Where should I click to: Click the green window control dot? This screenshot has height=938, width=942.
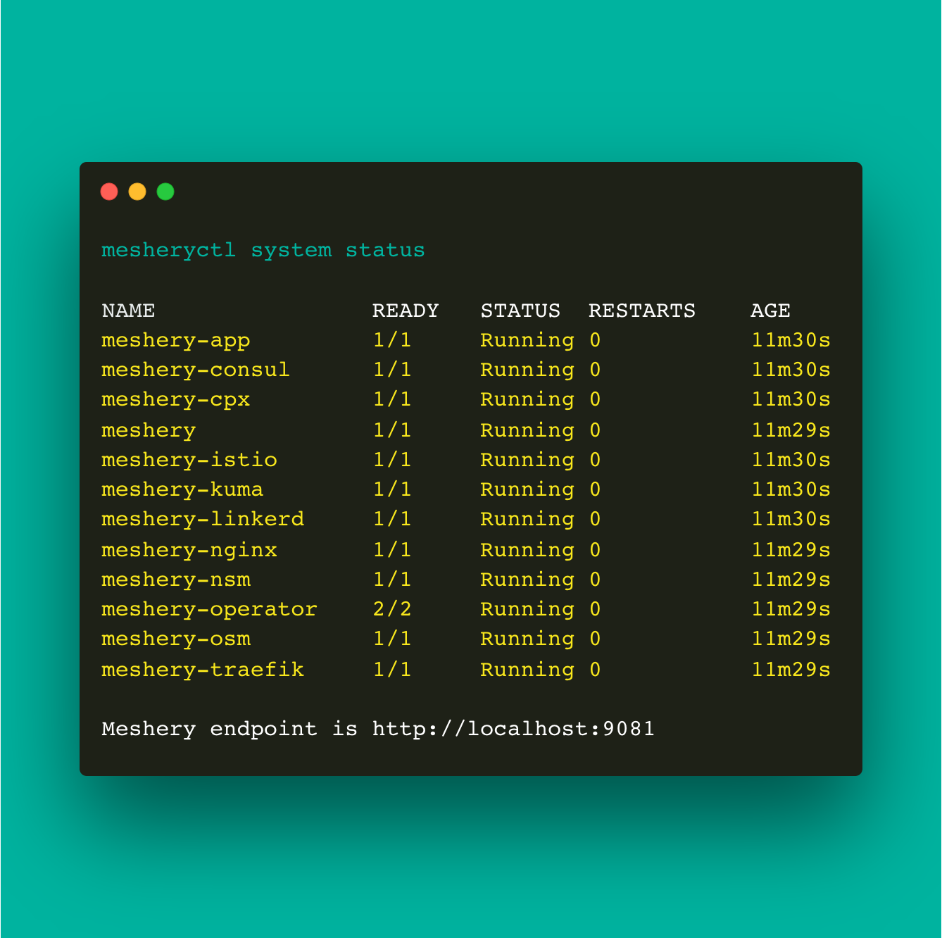click(165, 191)
